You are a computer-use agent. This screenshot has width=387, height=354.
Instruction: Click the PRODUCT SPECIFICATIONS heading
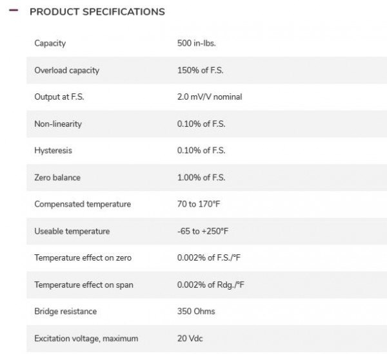(97, 12)
